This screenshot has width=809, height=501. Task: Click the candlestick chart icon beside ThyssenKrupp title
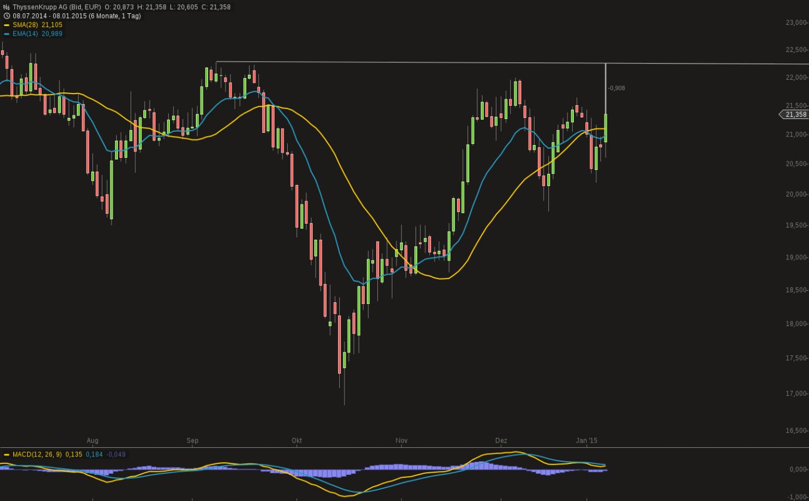point(6,7)
